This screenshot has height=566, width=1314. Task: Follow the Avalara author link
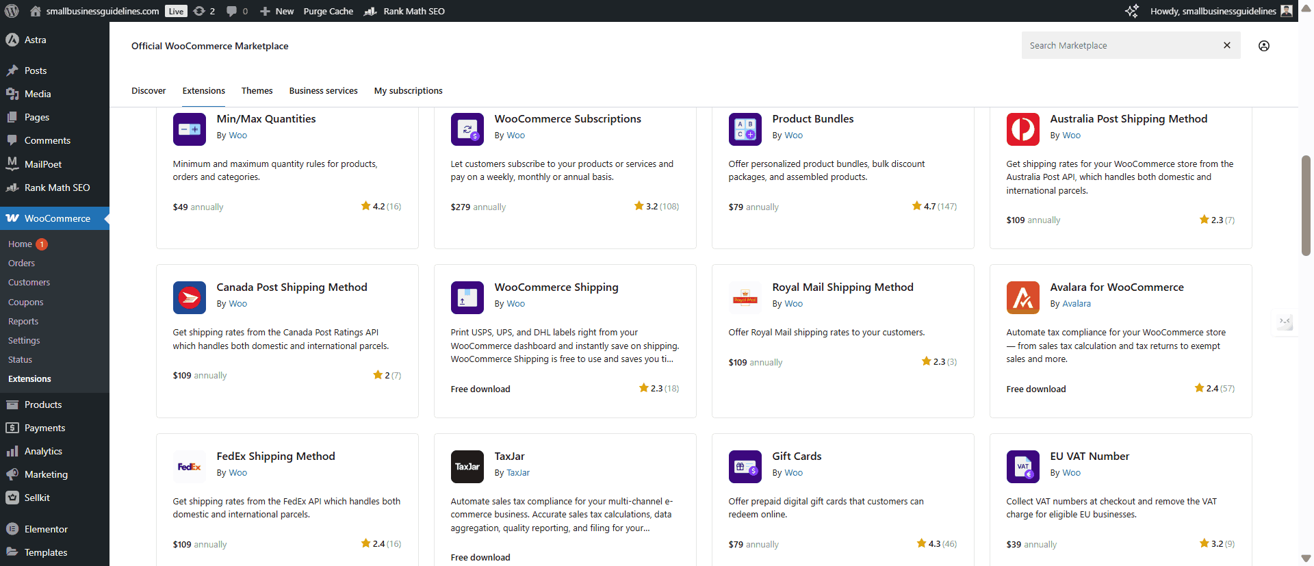1077,304
